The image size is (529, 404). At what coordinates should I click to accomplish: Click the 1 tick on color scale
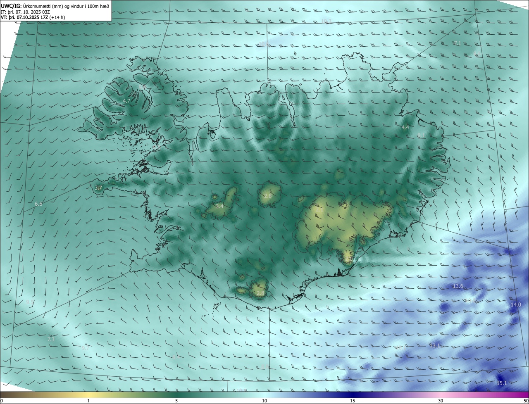(89, 401)
